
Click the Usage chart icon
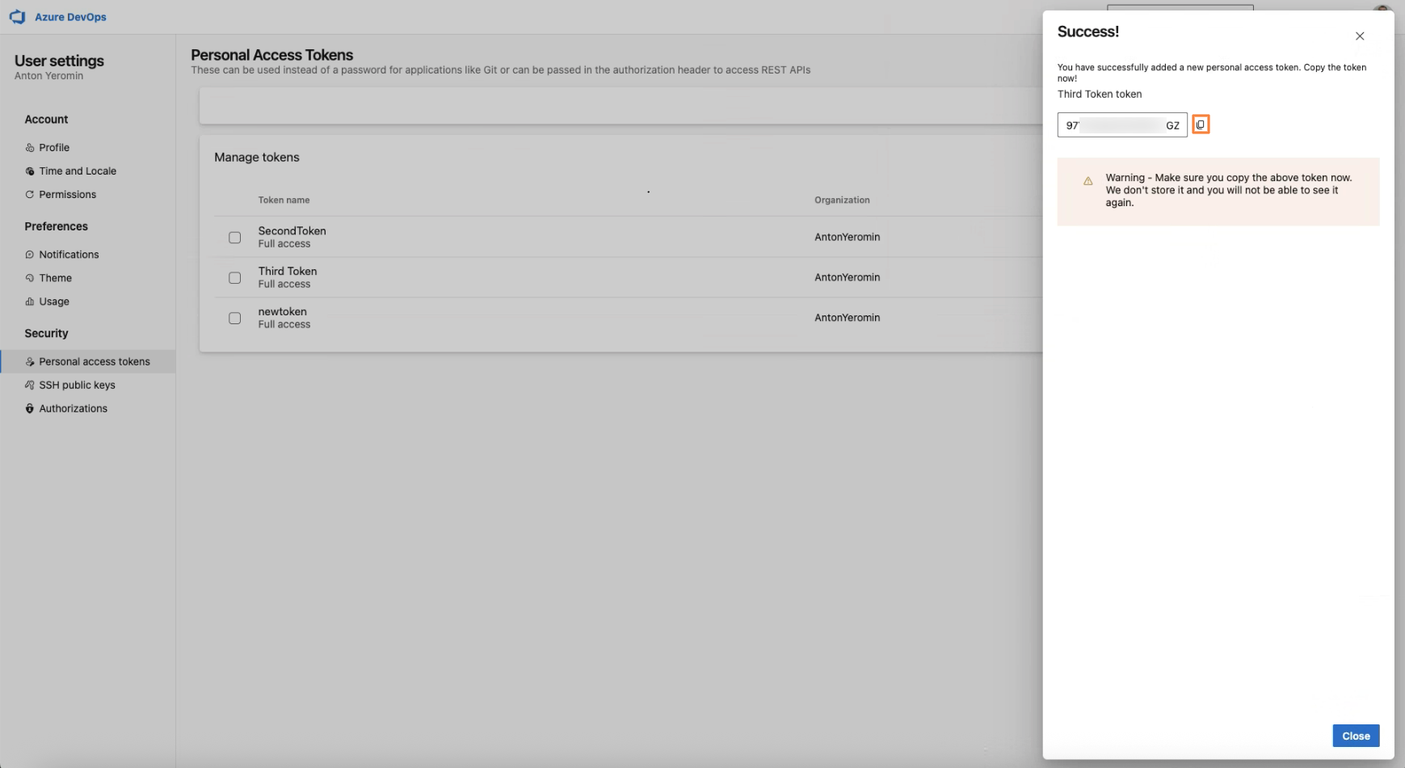point(30,302)
